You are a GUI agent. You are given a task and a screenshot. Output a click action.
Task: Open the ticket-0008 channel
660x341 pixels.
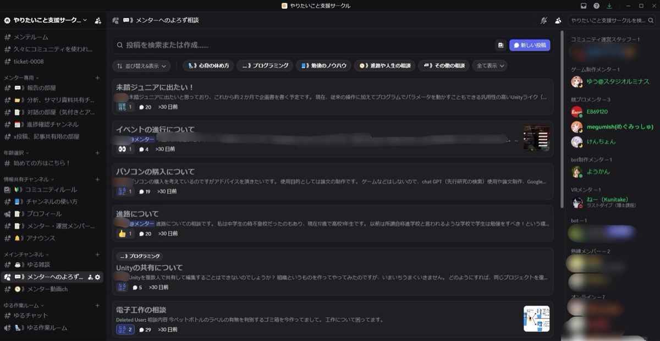52,62
